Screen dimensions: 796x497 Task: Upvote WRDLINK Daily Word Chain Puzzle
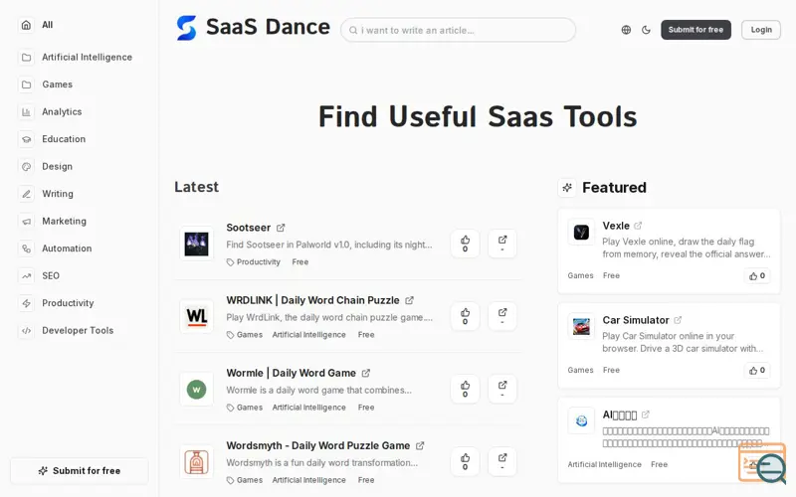(465, 316)
